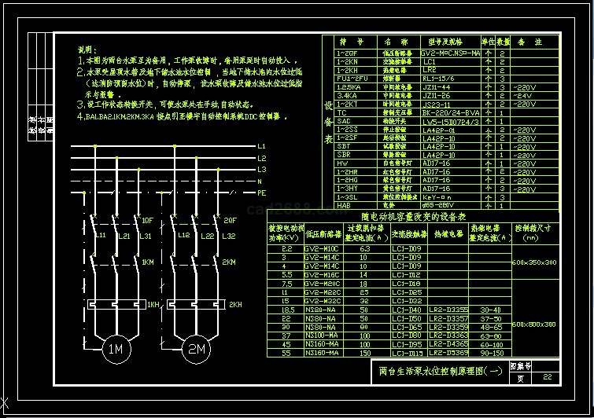Click the N neutral line label
594x418 pixels.
[x=260, y=181]
